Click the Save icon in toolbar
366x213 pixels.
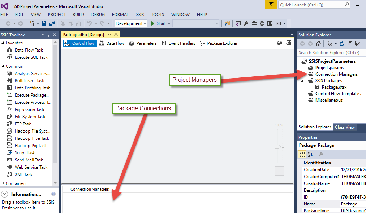coord(44,23)
